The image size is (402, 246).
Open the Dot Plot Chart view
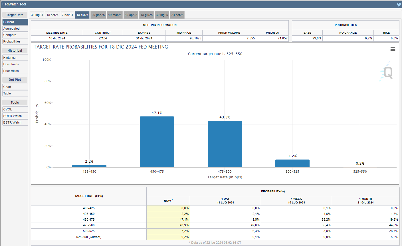(15, 87)
